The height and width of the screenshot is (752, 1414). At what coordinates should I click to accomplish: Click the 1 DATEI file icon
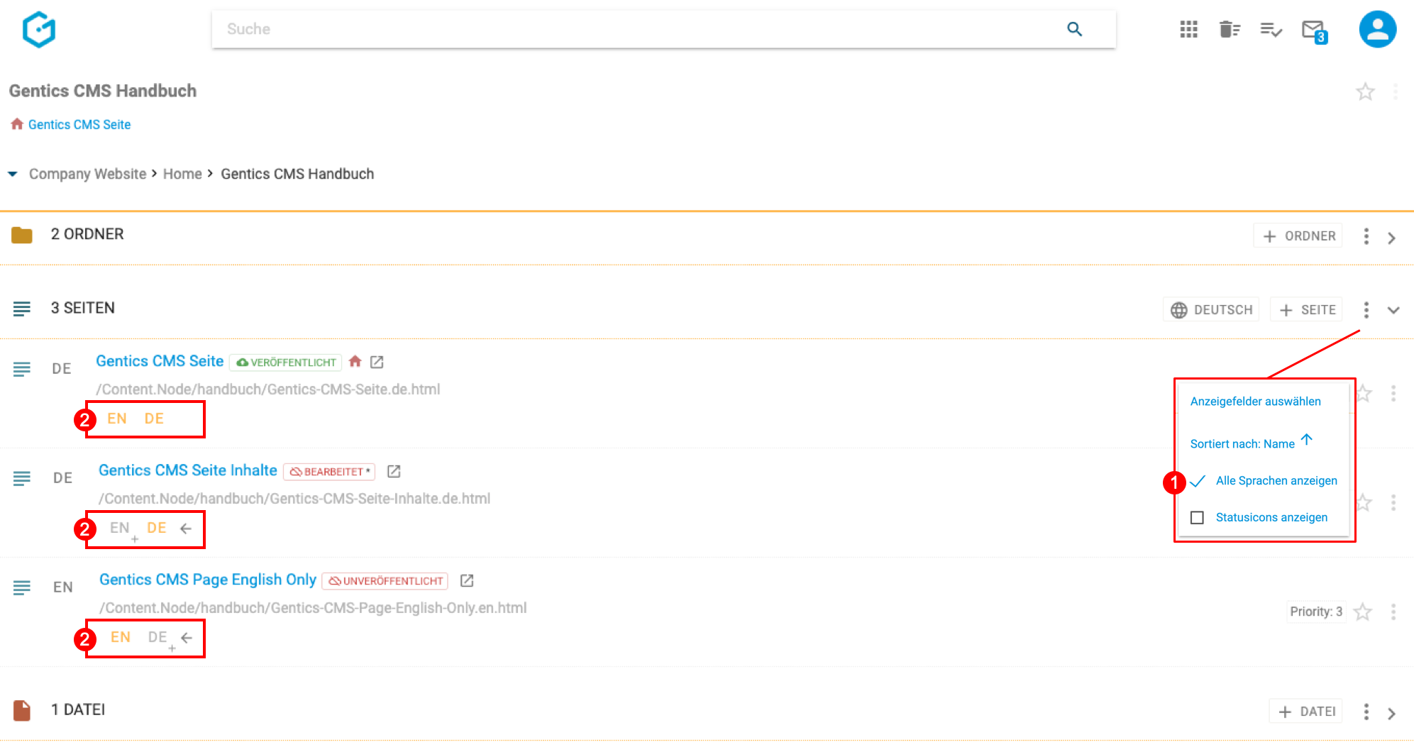click(22, 710)
